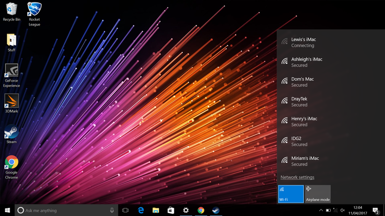This screenshot has height=216, width=385.
Task: Select the IDG2 secured network
Action: [331, 141]
